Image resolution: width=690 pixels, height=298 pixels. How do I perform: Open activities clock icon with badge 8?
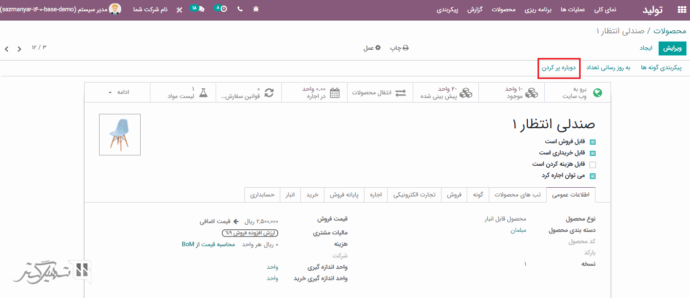coord(221,9)
